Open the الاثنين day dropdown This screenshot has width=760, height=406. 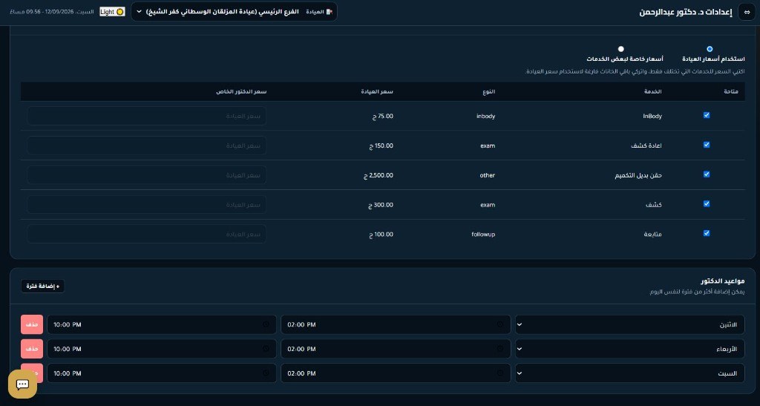click(x=629, y=324)
